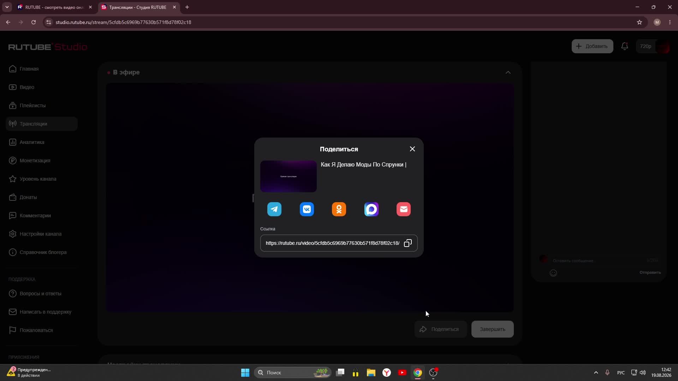Click Пожаловаться in the sidebar
Image resolution: width=678 pixels, height=381 pixels.
pos(42,330)
